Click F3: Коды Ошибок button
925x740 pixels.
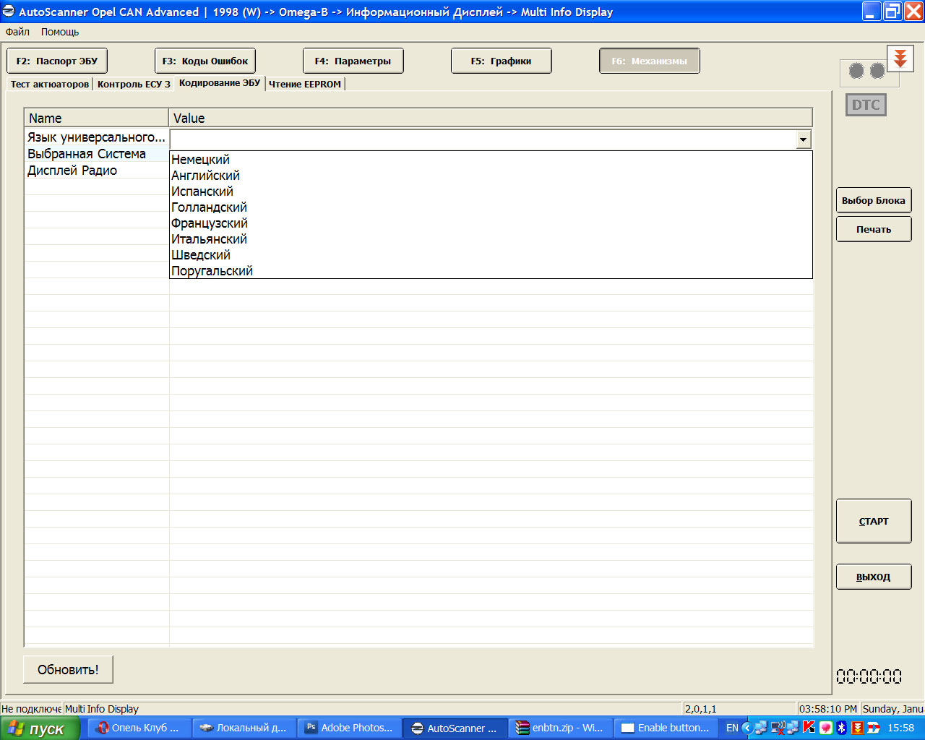205,61
